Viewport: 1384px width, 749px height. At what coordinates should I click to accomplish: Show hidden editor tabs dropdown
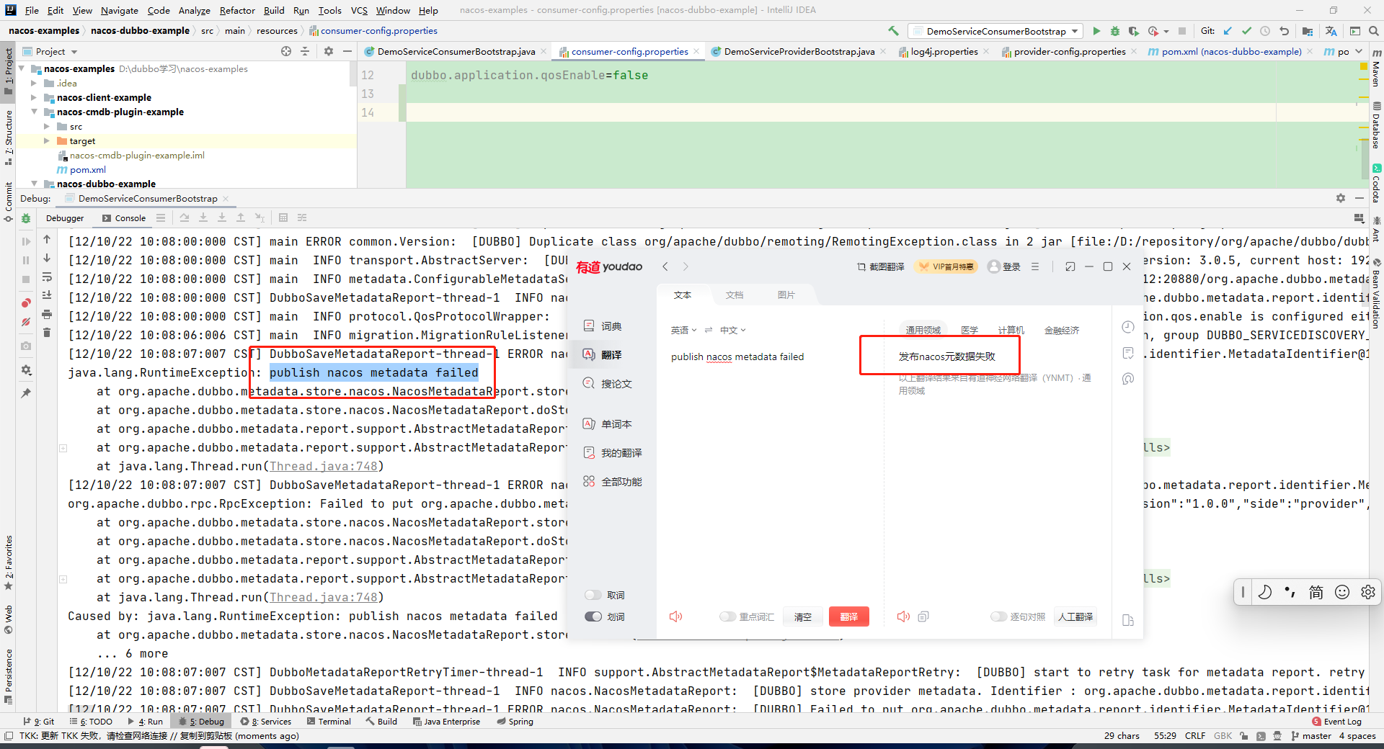point(1359,51)
